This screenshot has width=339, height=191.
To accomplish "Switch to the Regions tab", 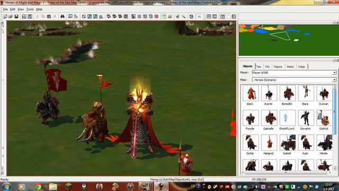I will click(x=278, y=67).
